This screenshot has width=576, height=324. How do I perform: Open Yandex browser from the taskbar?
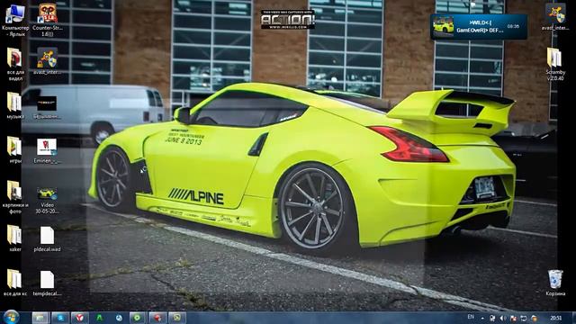pos(80,318)
